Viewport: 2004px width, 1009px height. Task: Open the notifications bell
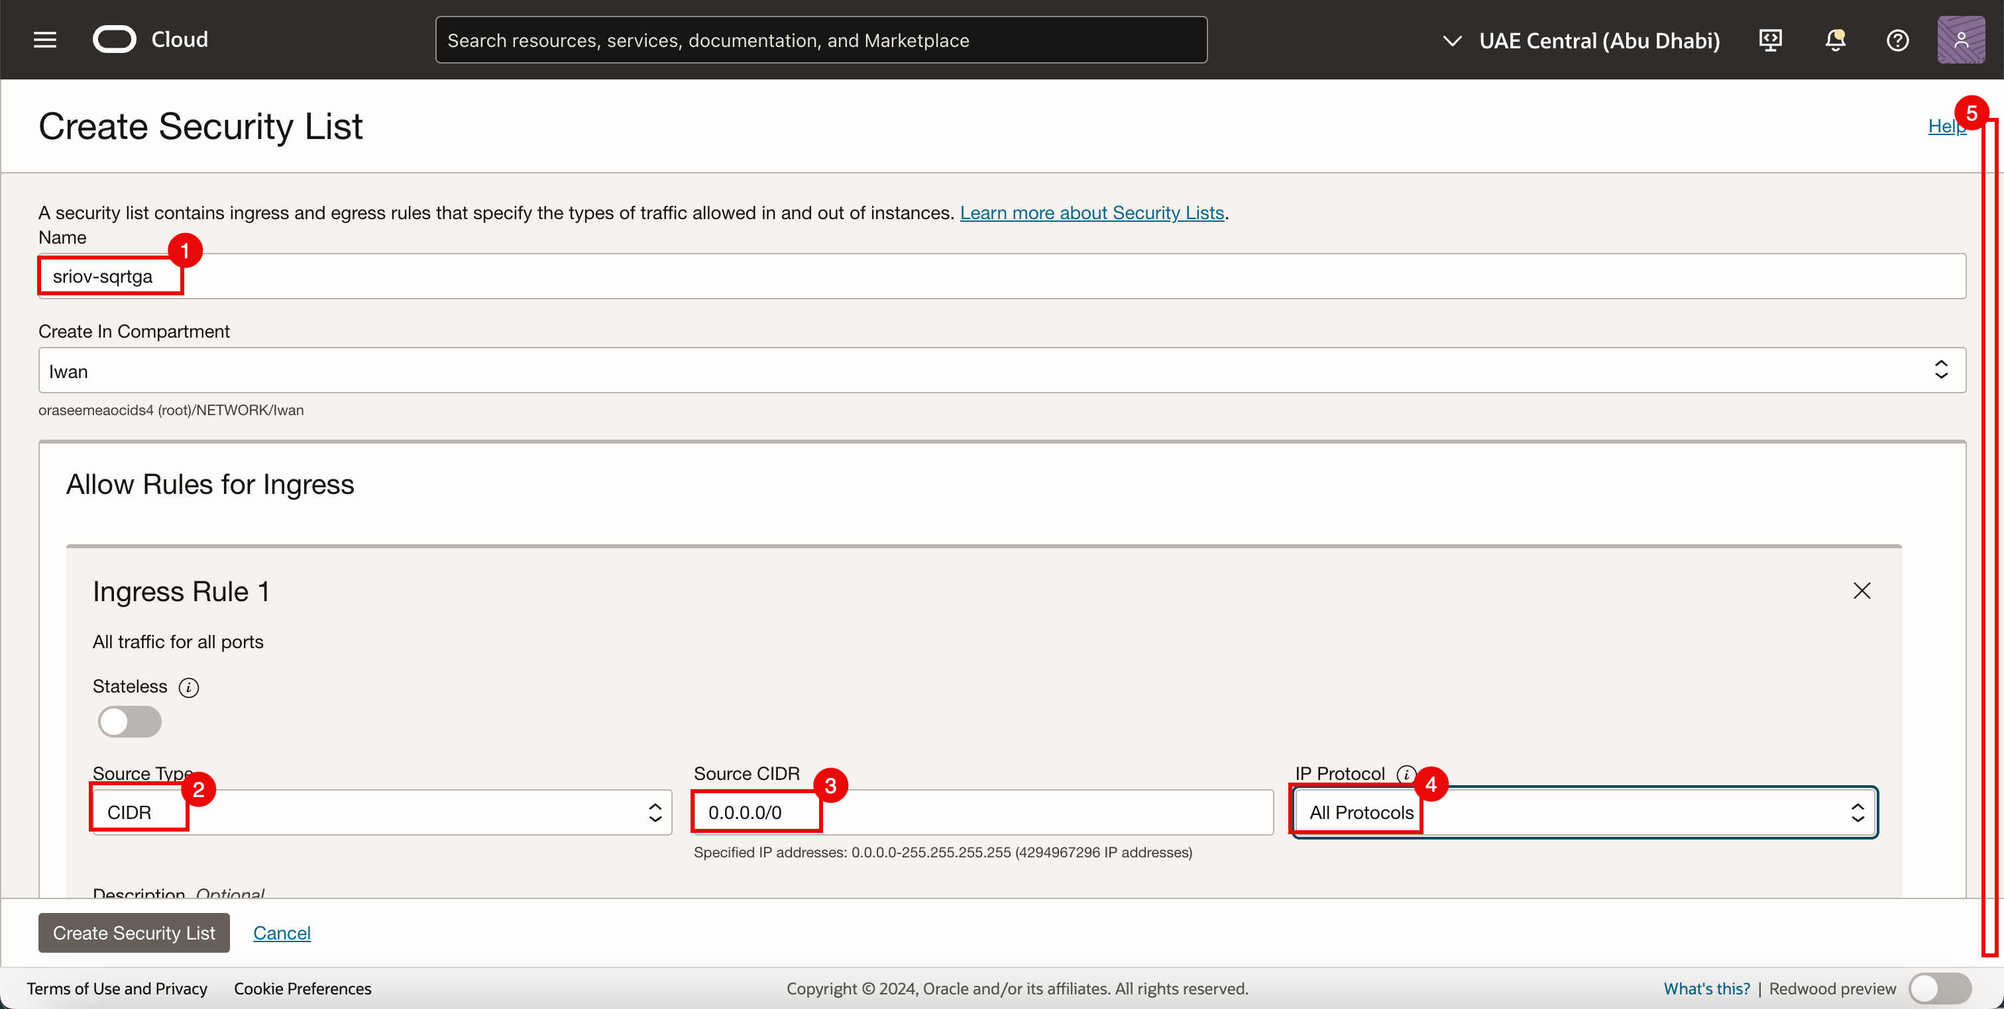point(1835,40)
